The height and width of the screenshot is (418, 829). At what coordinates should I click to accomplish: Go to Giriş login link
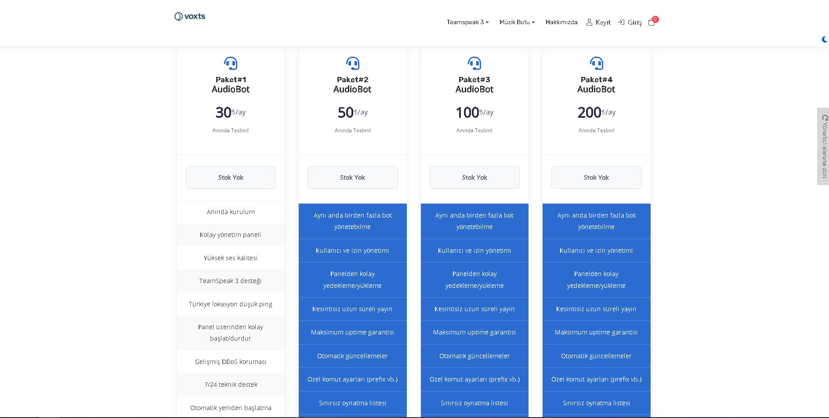[x=634, y=22]
